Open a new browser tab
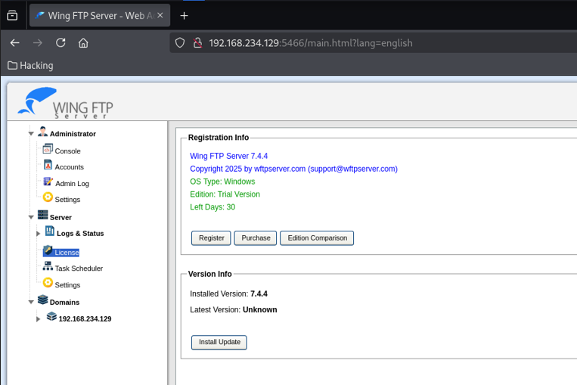Viewport: 577px width, 385px height. pyautogui.click(x=184, y=15)
